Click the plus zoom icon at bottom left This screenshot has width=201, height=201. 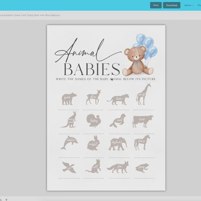click(6, 200)
